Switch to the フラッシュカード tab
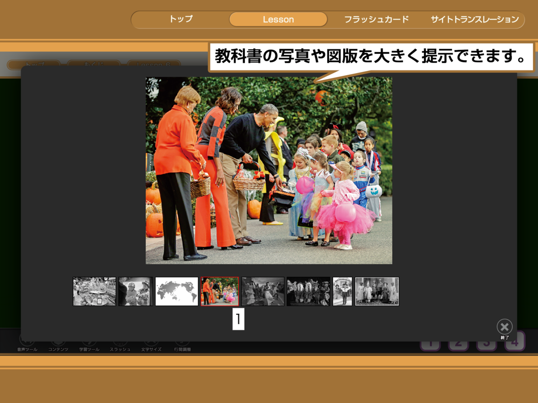 [377, 19]
